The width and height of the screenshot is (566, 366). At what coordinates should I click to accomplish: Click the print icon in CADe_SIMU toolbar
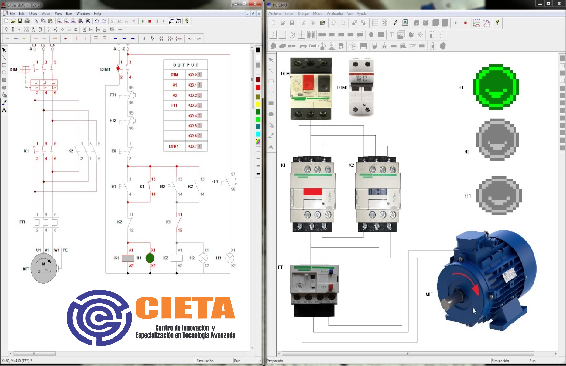pos(27,21)
